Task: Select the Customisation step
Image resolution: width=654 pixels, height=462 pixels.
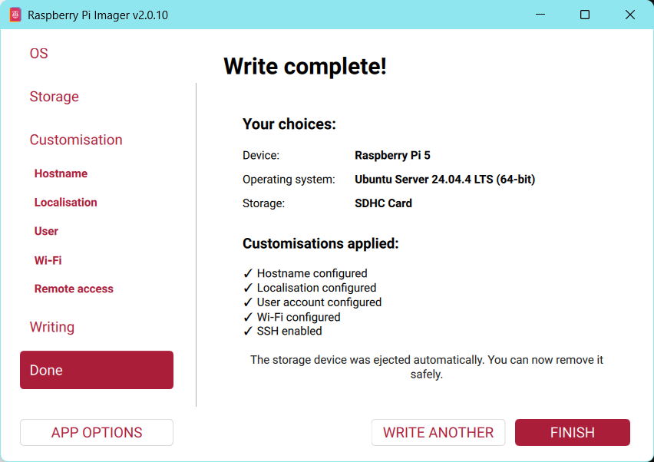Action: pyautogui.click(x=76, y=140)
